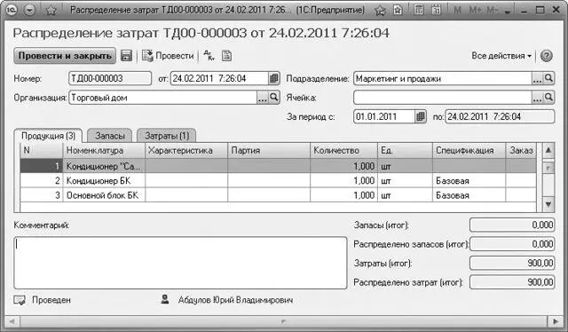Image resolution: width=568 pixels, height=332 pixels.
Task: Click the 'Распределено запасов (итог)' field
Action: (x=512, y=244)
